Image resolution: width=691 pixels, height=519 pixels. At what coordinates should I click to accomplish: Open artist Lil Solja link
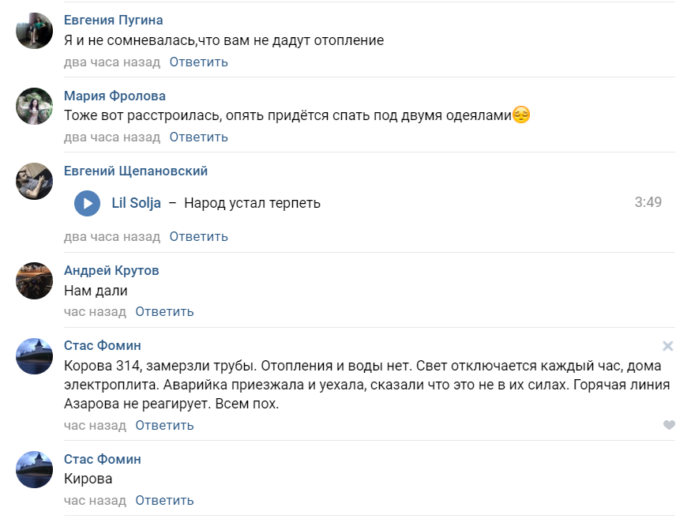coord(137,203)
